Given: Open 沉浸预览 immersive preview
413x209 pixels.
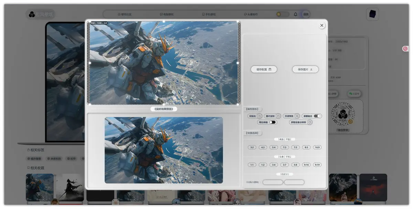Looking at the screenshot, I should point(292,116).
